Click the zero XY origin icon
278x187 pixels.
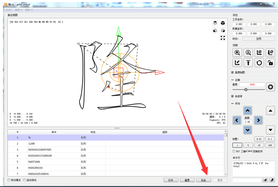pyautogui.click(x=259, y=53)
